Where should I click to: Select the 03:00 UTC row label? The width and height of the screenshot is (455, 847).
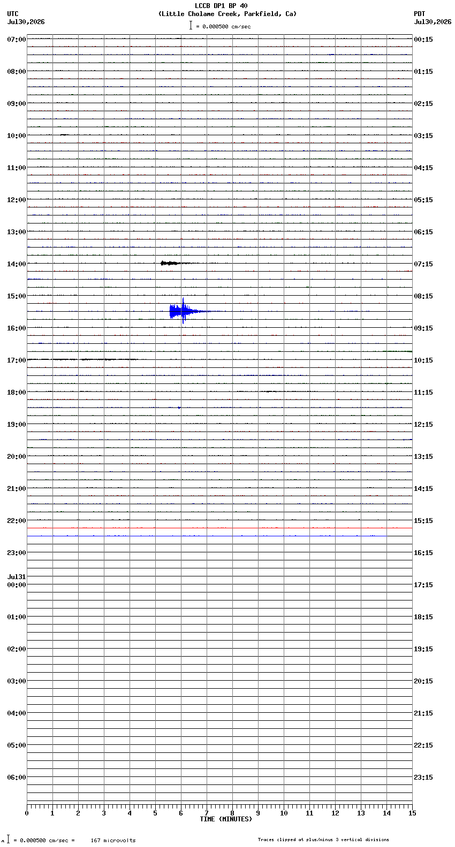point(17,681)
